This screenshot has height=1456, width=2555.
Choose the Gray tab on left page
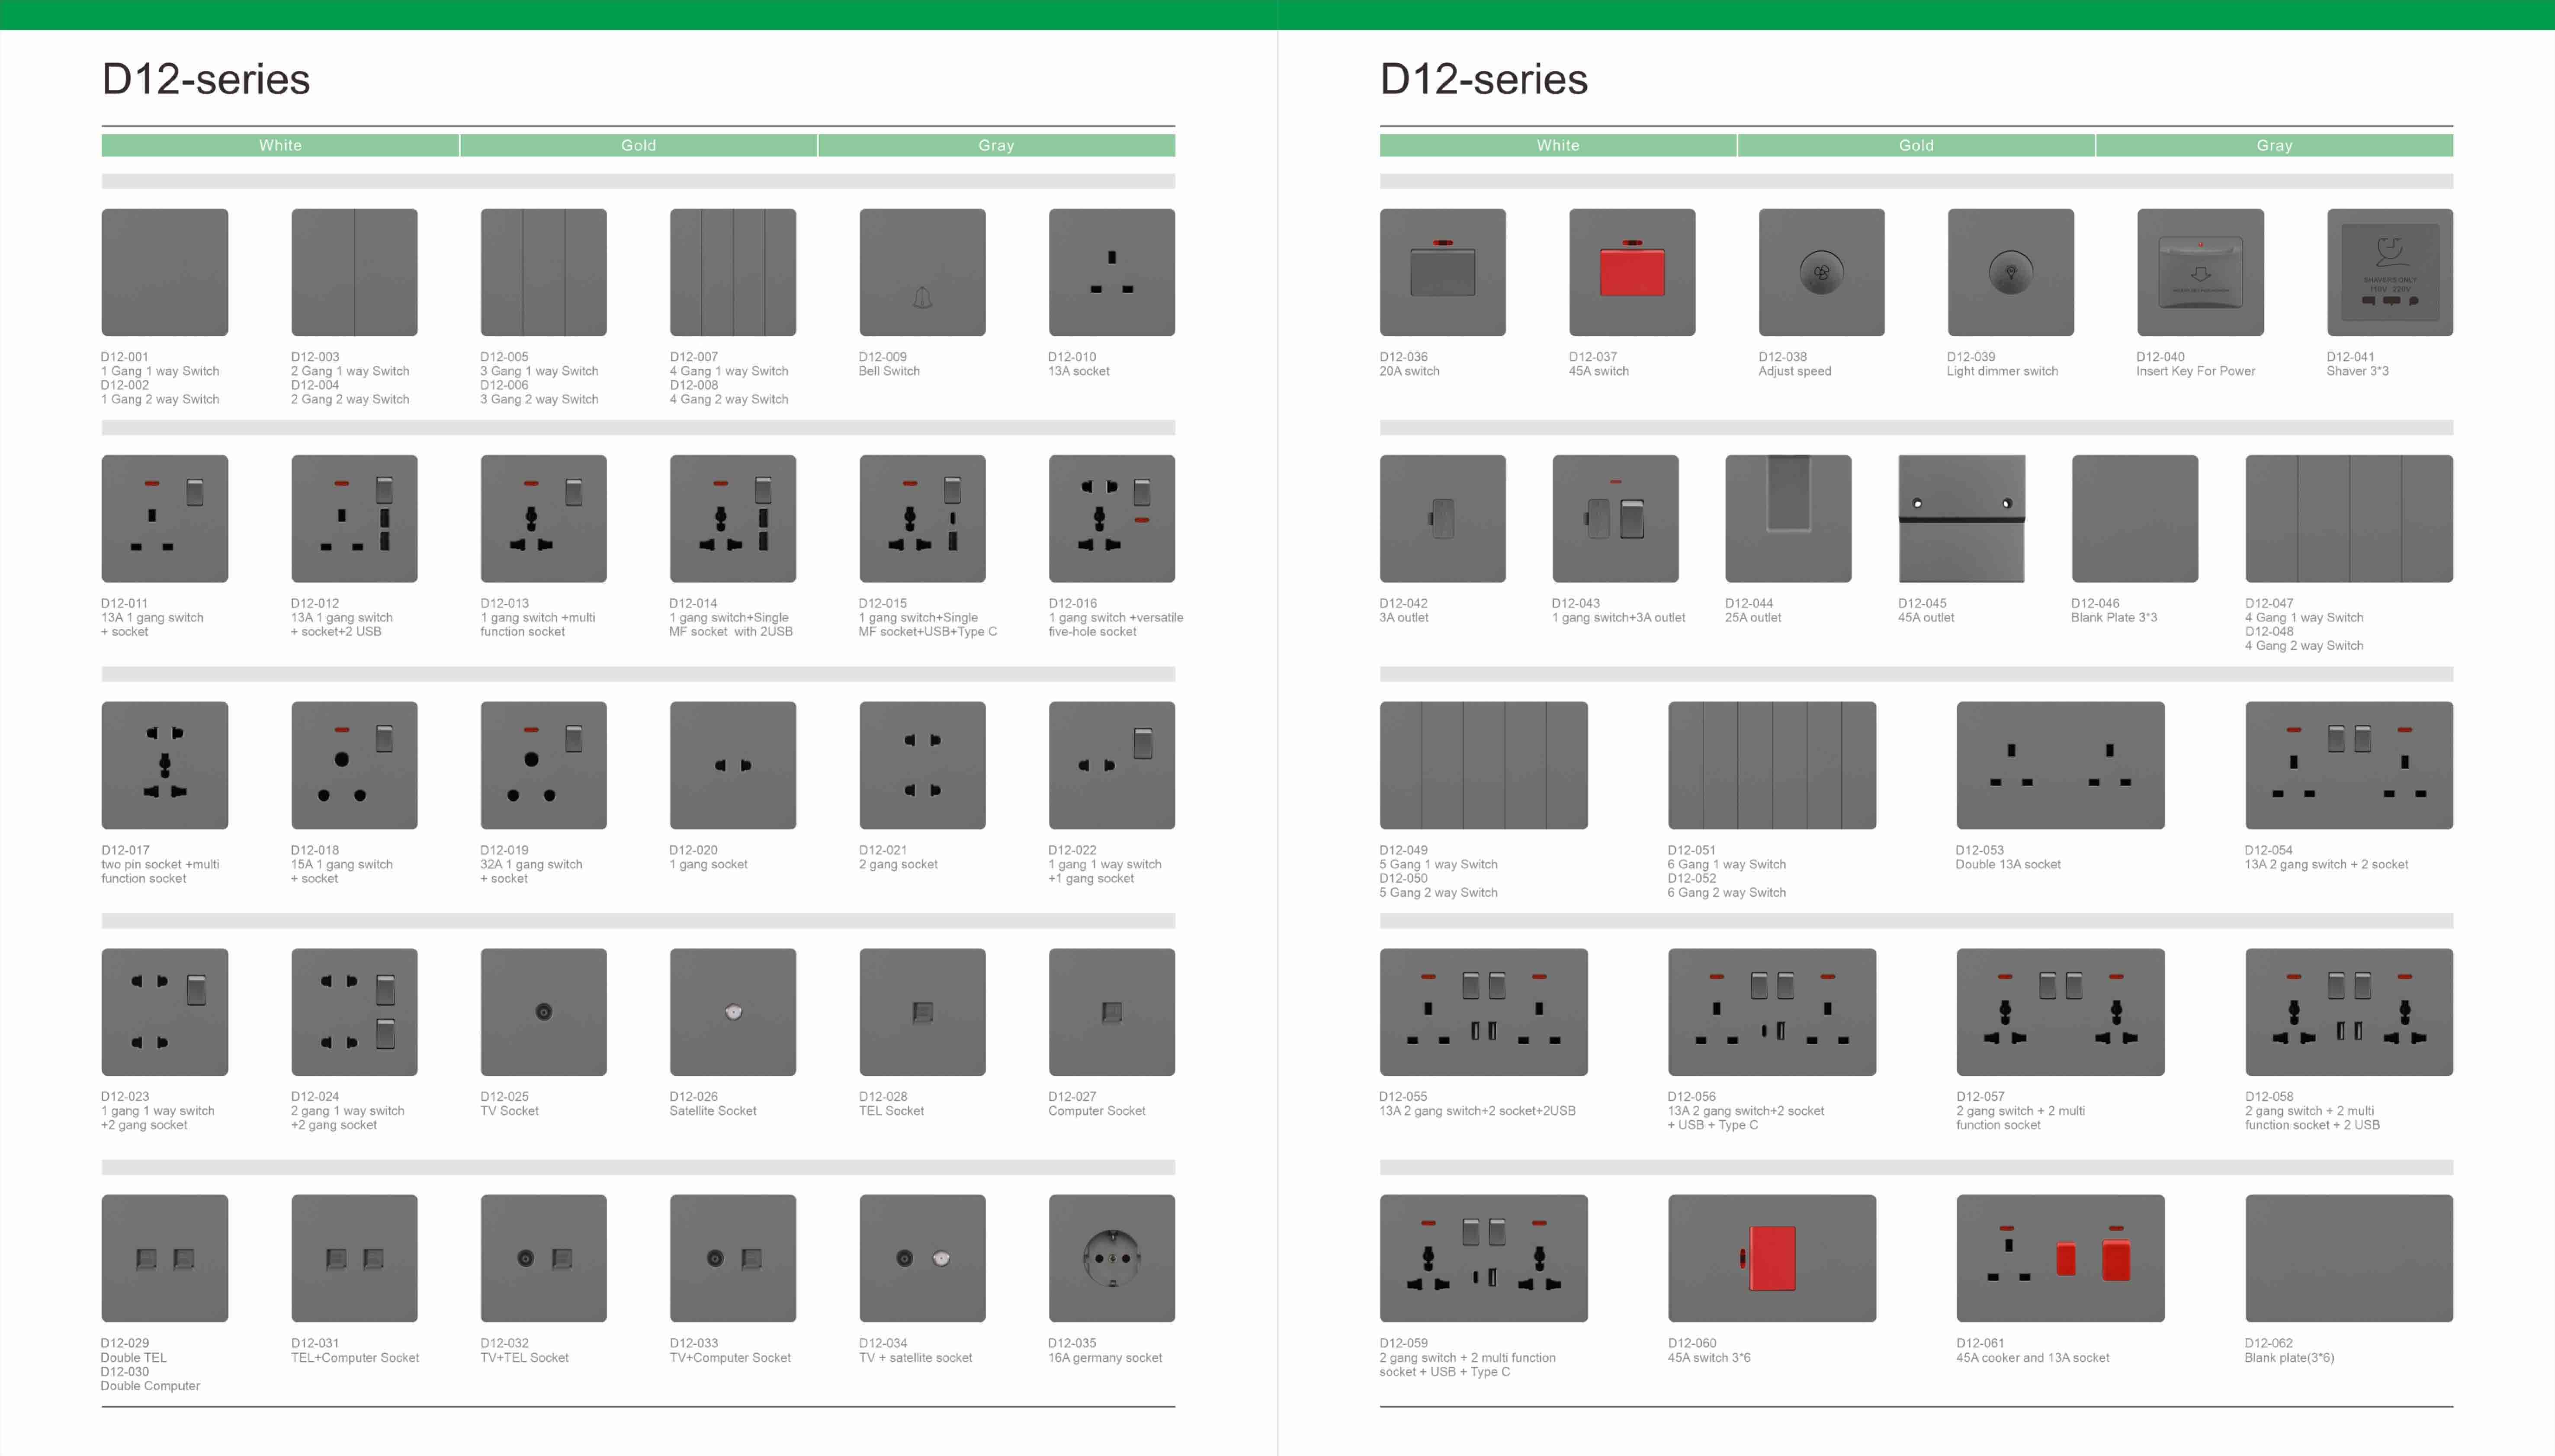(996, 146)
